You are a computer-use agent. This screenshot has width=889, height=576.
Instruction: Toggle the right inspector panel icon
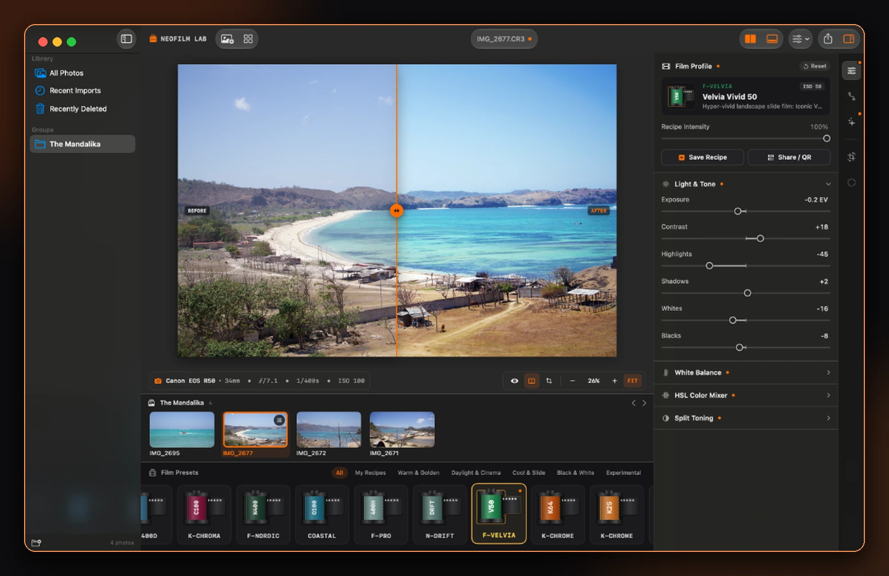coord(848,39)
